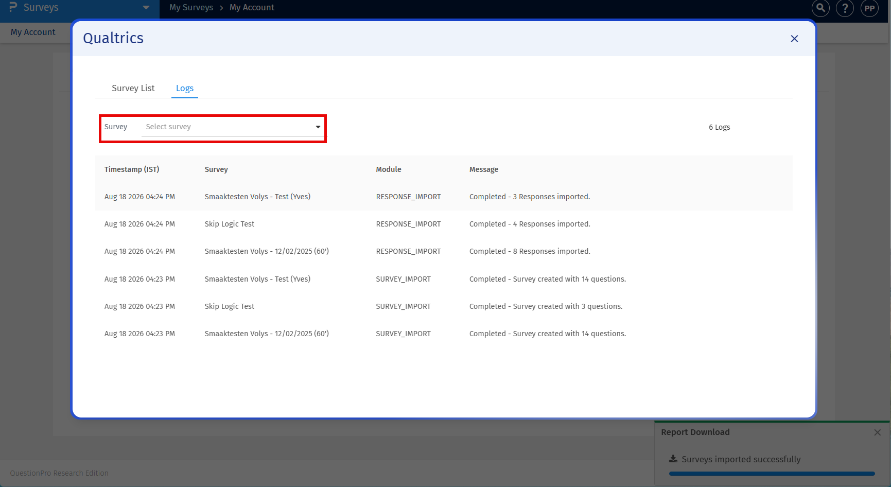This screenshot has height=487, width=891.
Task: Open the search icon in top bar
Action: click(820, 8)
